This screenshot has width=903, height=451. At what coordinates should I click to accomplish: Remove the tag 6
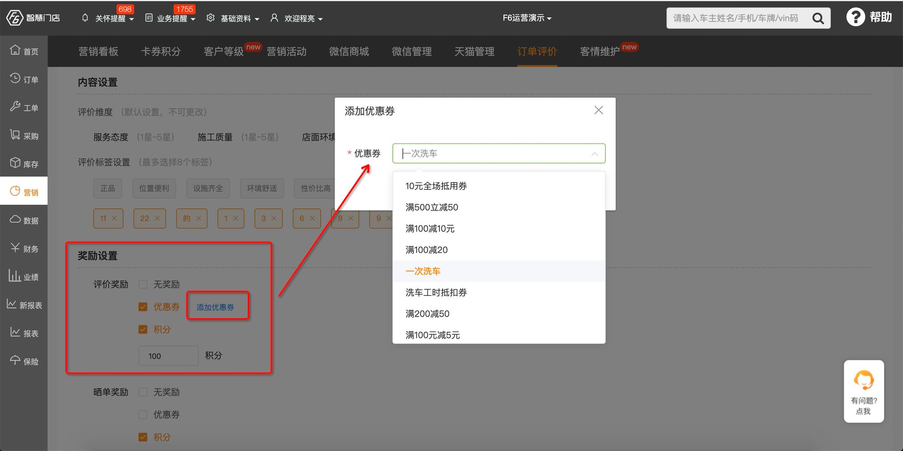[312, 218]
